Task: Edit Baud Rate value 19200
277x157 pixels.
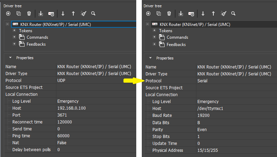Action: coord(237,115)
